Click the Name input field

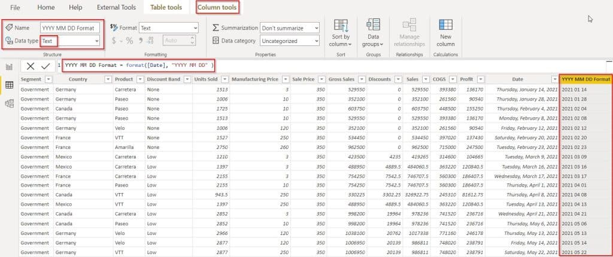[70, 28]
